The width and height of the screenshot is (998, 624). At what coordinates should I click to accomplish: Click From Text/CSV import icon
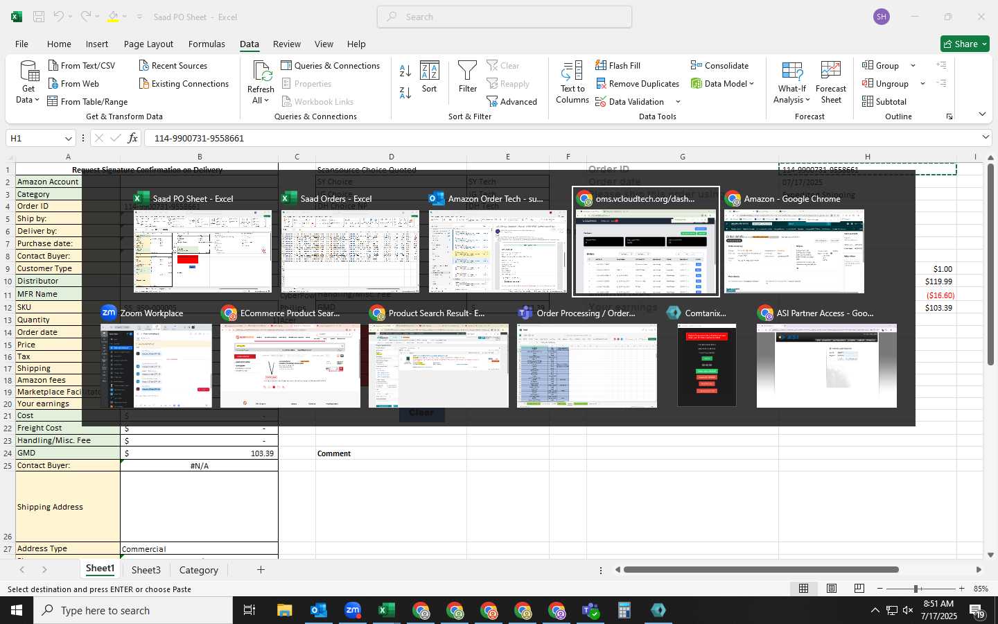pos(53,65)
